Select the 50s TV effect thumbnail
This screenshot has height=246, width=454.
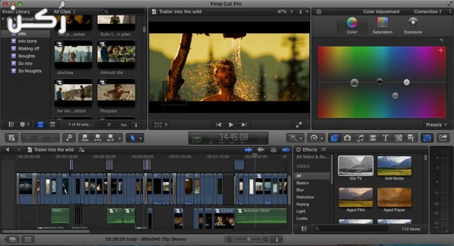pos(355,166)
